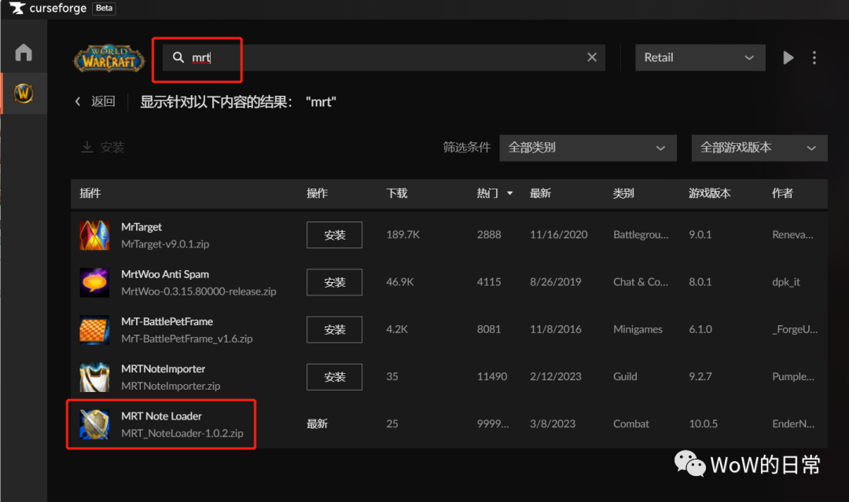The width and height of the screenshot is (849, 502).
Task: Select the World of Warcraft sidebar icon
Action: [23, 93]
